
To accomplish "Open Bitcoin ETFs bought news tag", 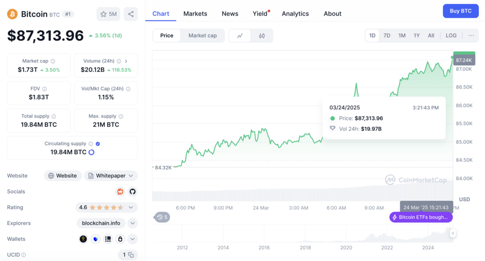I will click(421, 217).
